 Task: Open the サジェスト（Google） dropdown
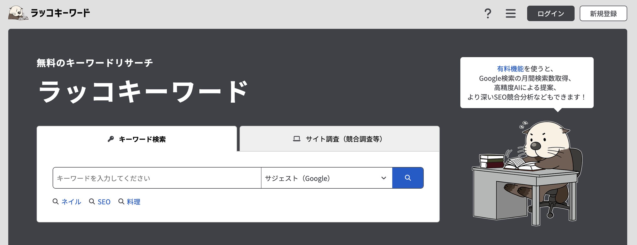click(327, 178)
